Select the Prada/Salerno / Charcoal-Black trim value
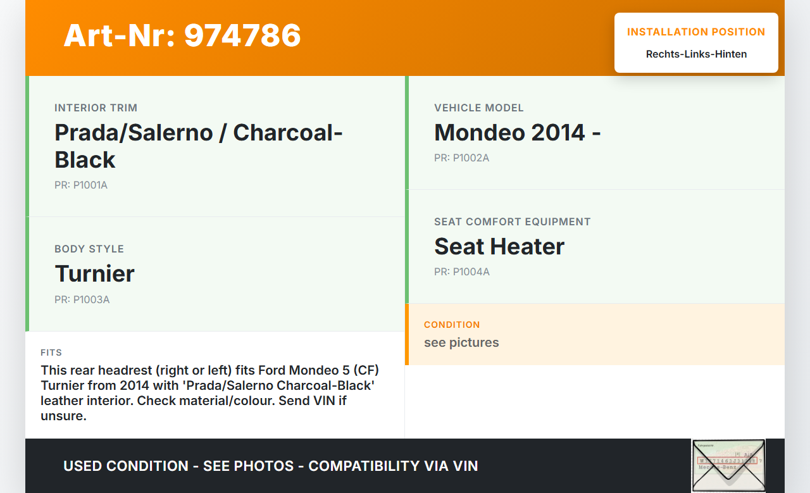Image resolution: width=810 pixels, height=493 pixels. tap(199, 146)
